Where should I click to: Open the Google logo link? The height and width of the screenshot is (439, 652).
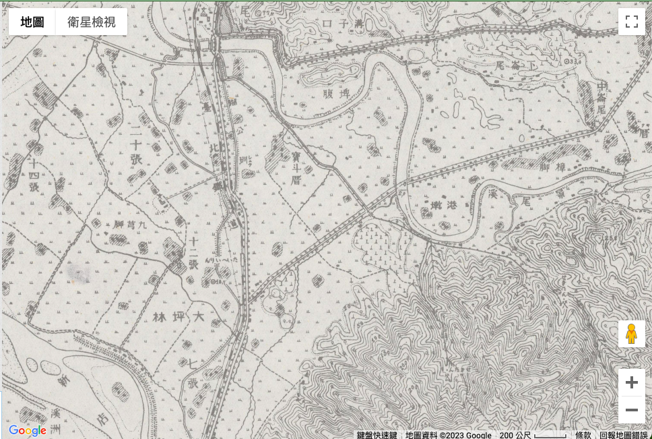click(x=28, y=430)
